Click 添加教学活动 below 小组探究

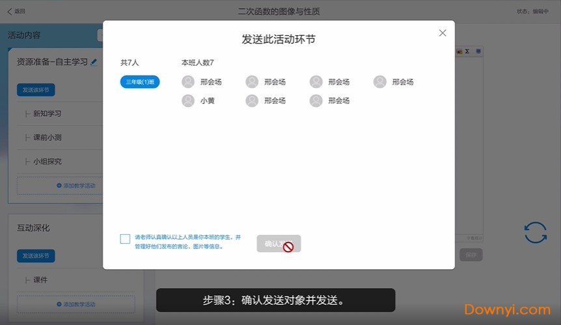pyautogui.click(x=76, y=186)
